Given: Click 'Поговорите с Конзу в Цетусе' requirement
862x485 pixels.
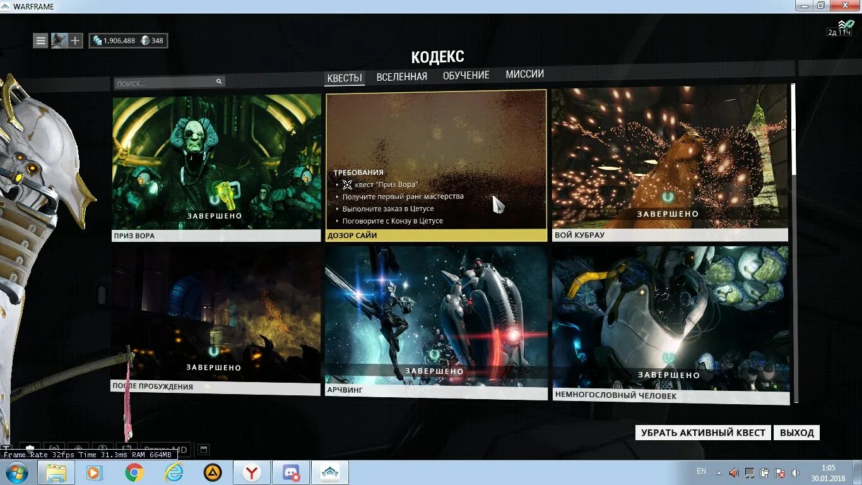Looking at the screenshot, I should (393, 221).
